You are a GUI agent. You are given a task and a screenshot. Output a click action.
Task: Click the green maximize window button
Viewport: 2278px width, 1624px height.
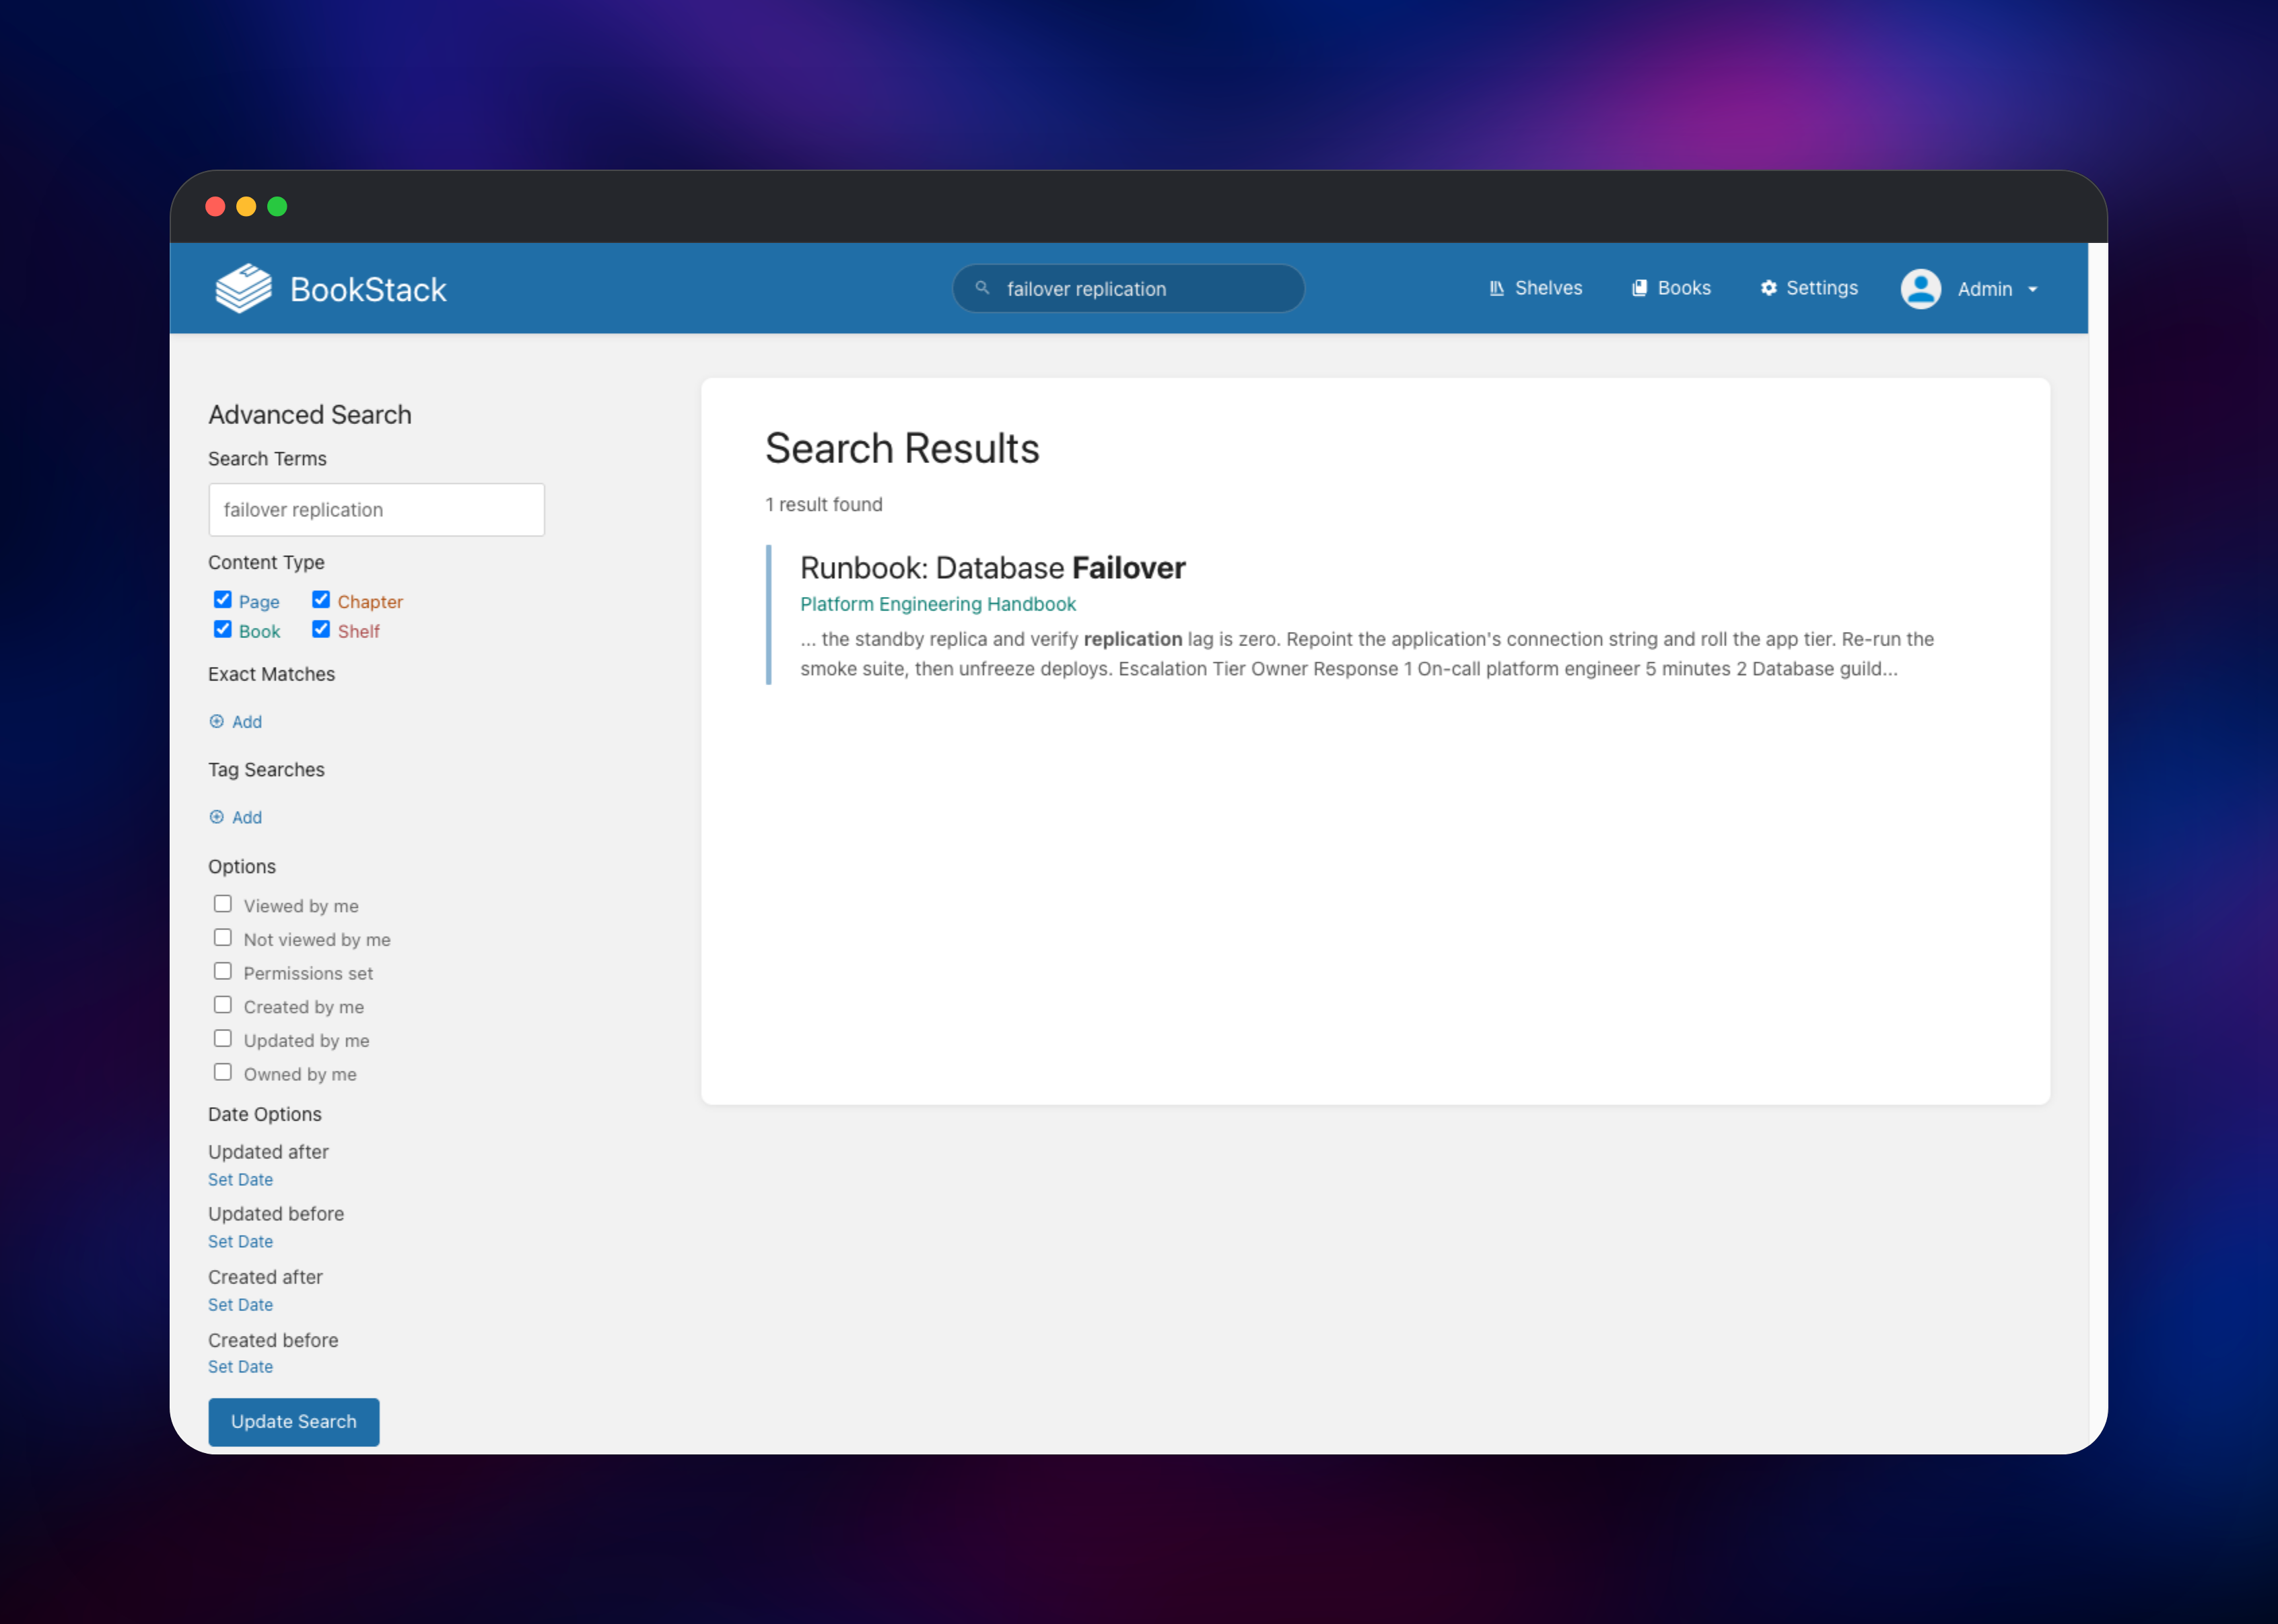(x=277, y=207)
